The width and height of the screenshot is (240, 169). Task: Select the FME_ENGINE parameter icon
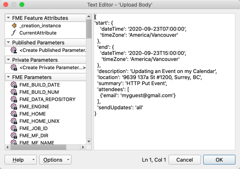coord(14,106)
